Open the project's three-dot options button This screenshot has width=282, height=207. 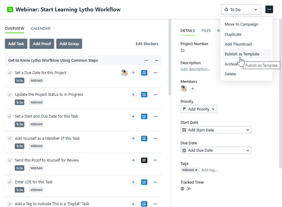pyautogui.click(x=269, y=9)
